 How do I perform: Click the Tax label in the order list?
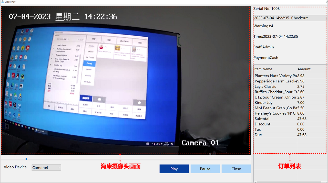point(258,130)
